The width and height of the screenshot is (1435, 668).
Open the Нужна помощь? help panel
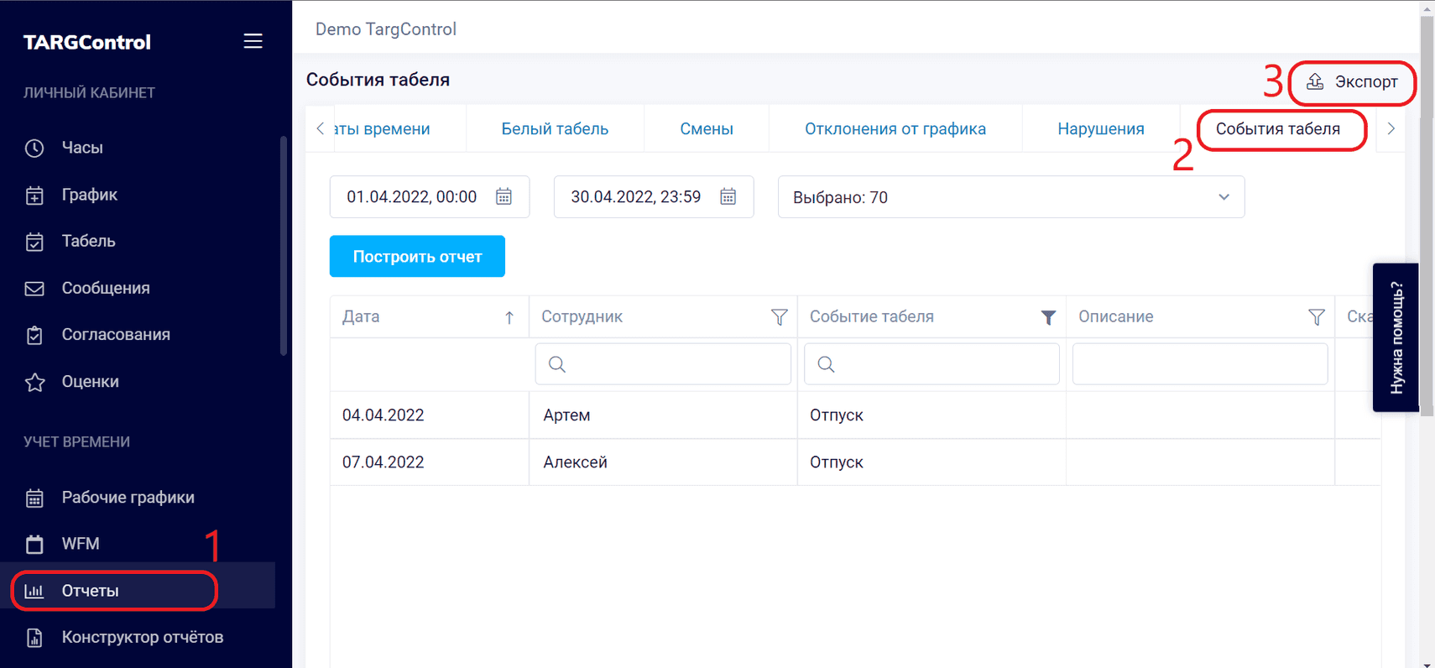pos(1396,337)
